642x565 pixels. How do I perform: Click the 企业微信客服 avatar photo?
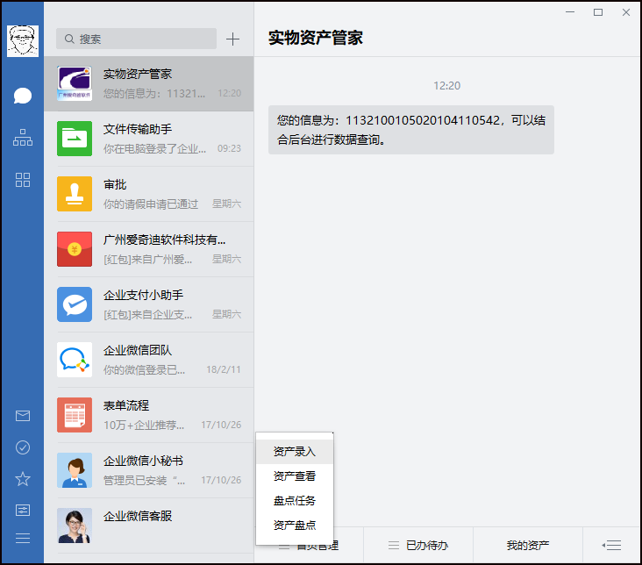pyautogui.click(x=75, y=526)
